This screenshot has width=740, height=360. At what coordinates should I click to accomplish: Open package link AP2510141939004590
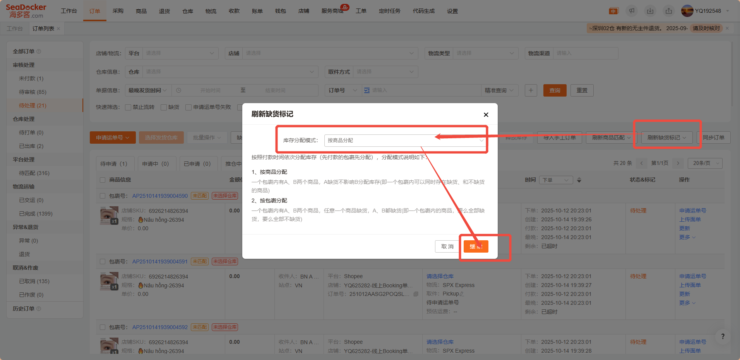click(160, 196)
